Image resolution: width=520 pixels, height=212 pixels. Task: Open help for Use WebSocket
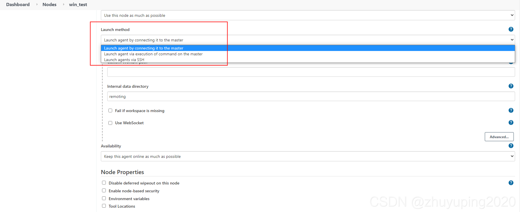click(511, 123)
